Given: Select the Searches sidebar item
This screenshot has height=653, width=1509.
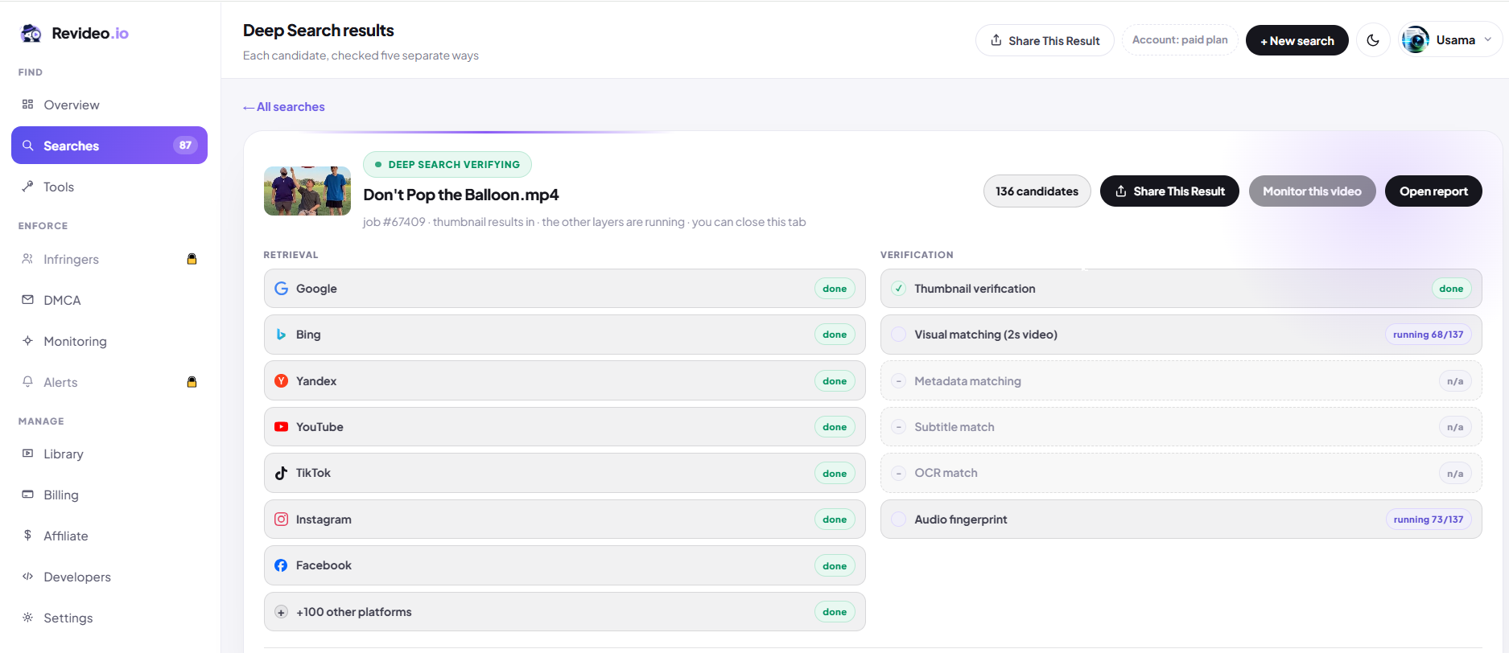Looking at the screenshot, I should (x=109, y=146).
